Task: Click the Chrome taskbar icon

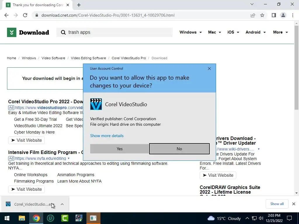Action: (x=36, y=218)
